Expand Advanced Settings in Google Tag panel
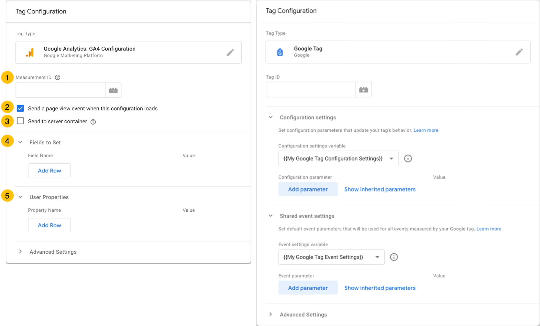The image size is (540, 326). 270,314
